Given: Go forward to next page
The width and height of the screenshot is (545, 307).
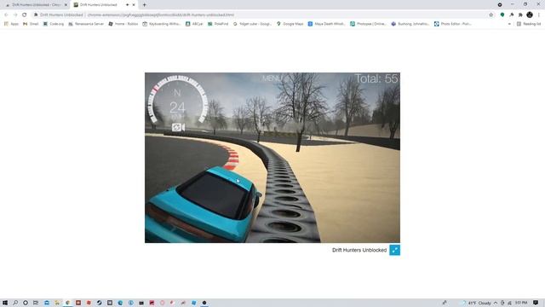Looking at the screenshot, I should (15, 14).
